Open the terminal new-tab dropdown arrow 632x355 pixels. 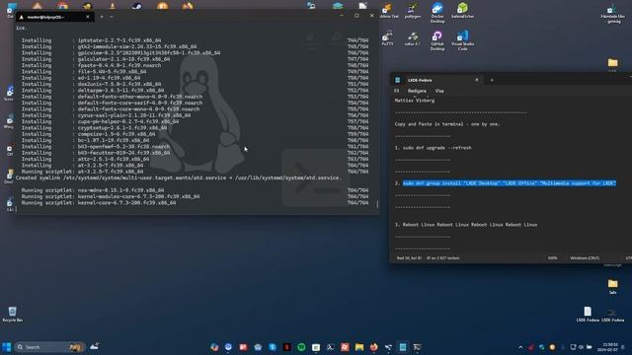click(112, 17)
